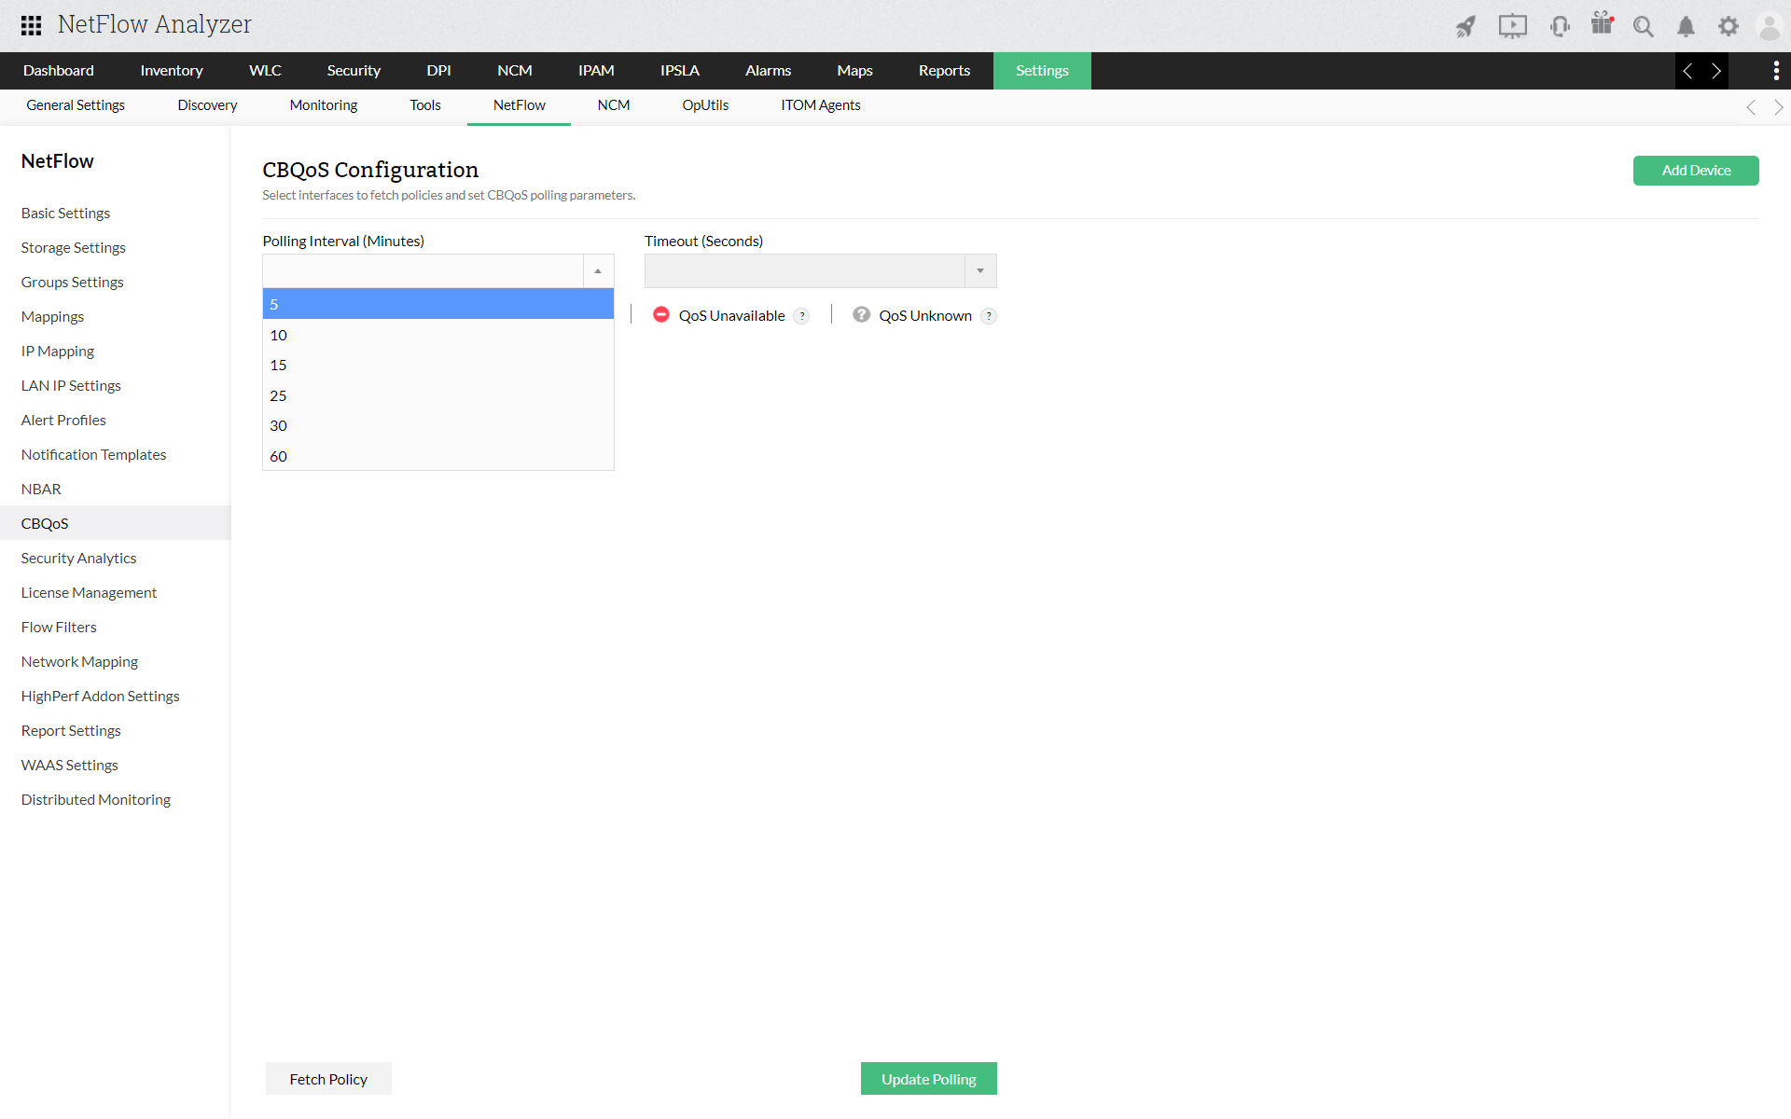Collapse the Polling Interval dropdown list
Viewport: 1791px width, 1119px height.
click(598, 270)
